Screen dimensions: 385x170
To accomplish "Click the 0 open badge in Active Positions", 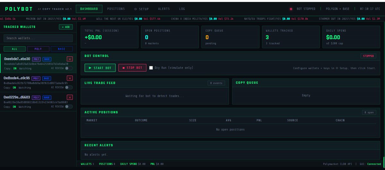I will (369, 113).
